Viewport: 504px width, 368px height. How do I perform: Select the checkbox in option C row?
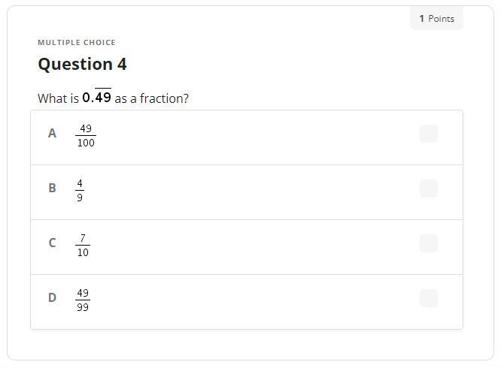[x=429, y=243]
